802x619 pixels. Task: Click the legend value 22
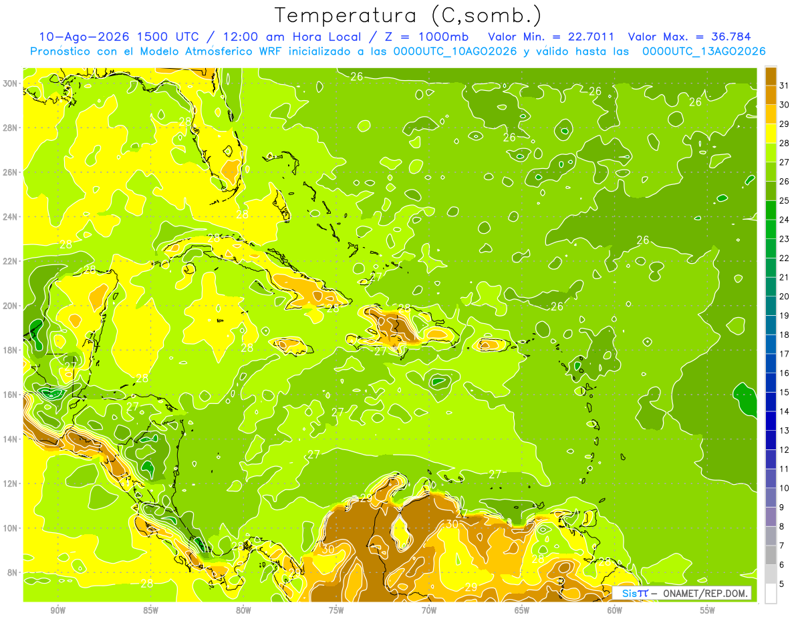(785, 258)
